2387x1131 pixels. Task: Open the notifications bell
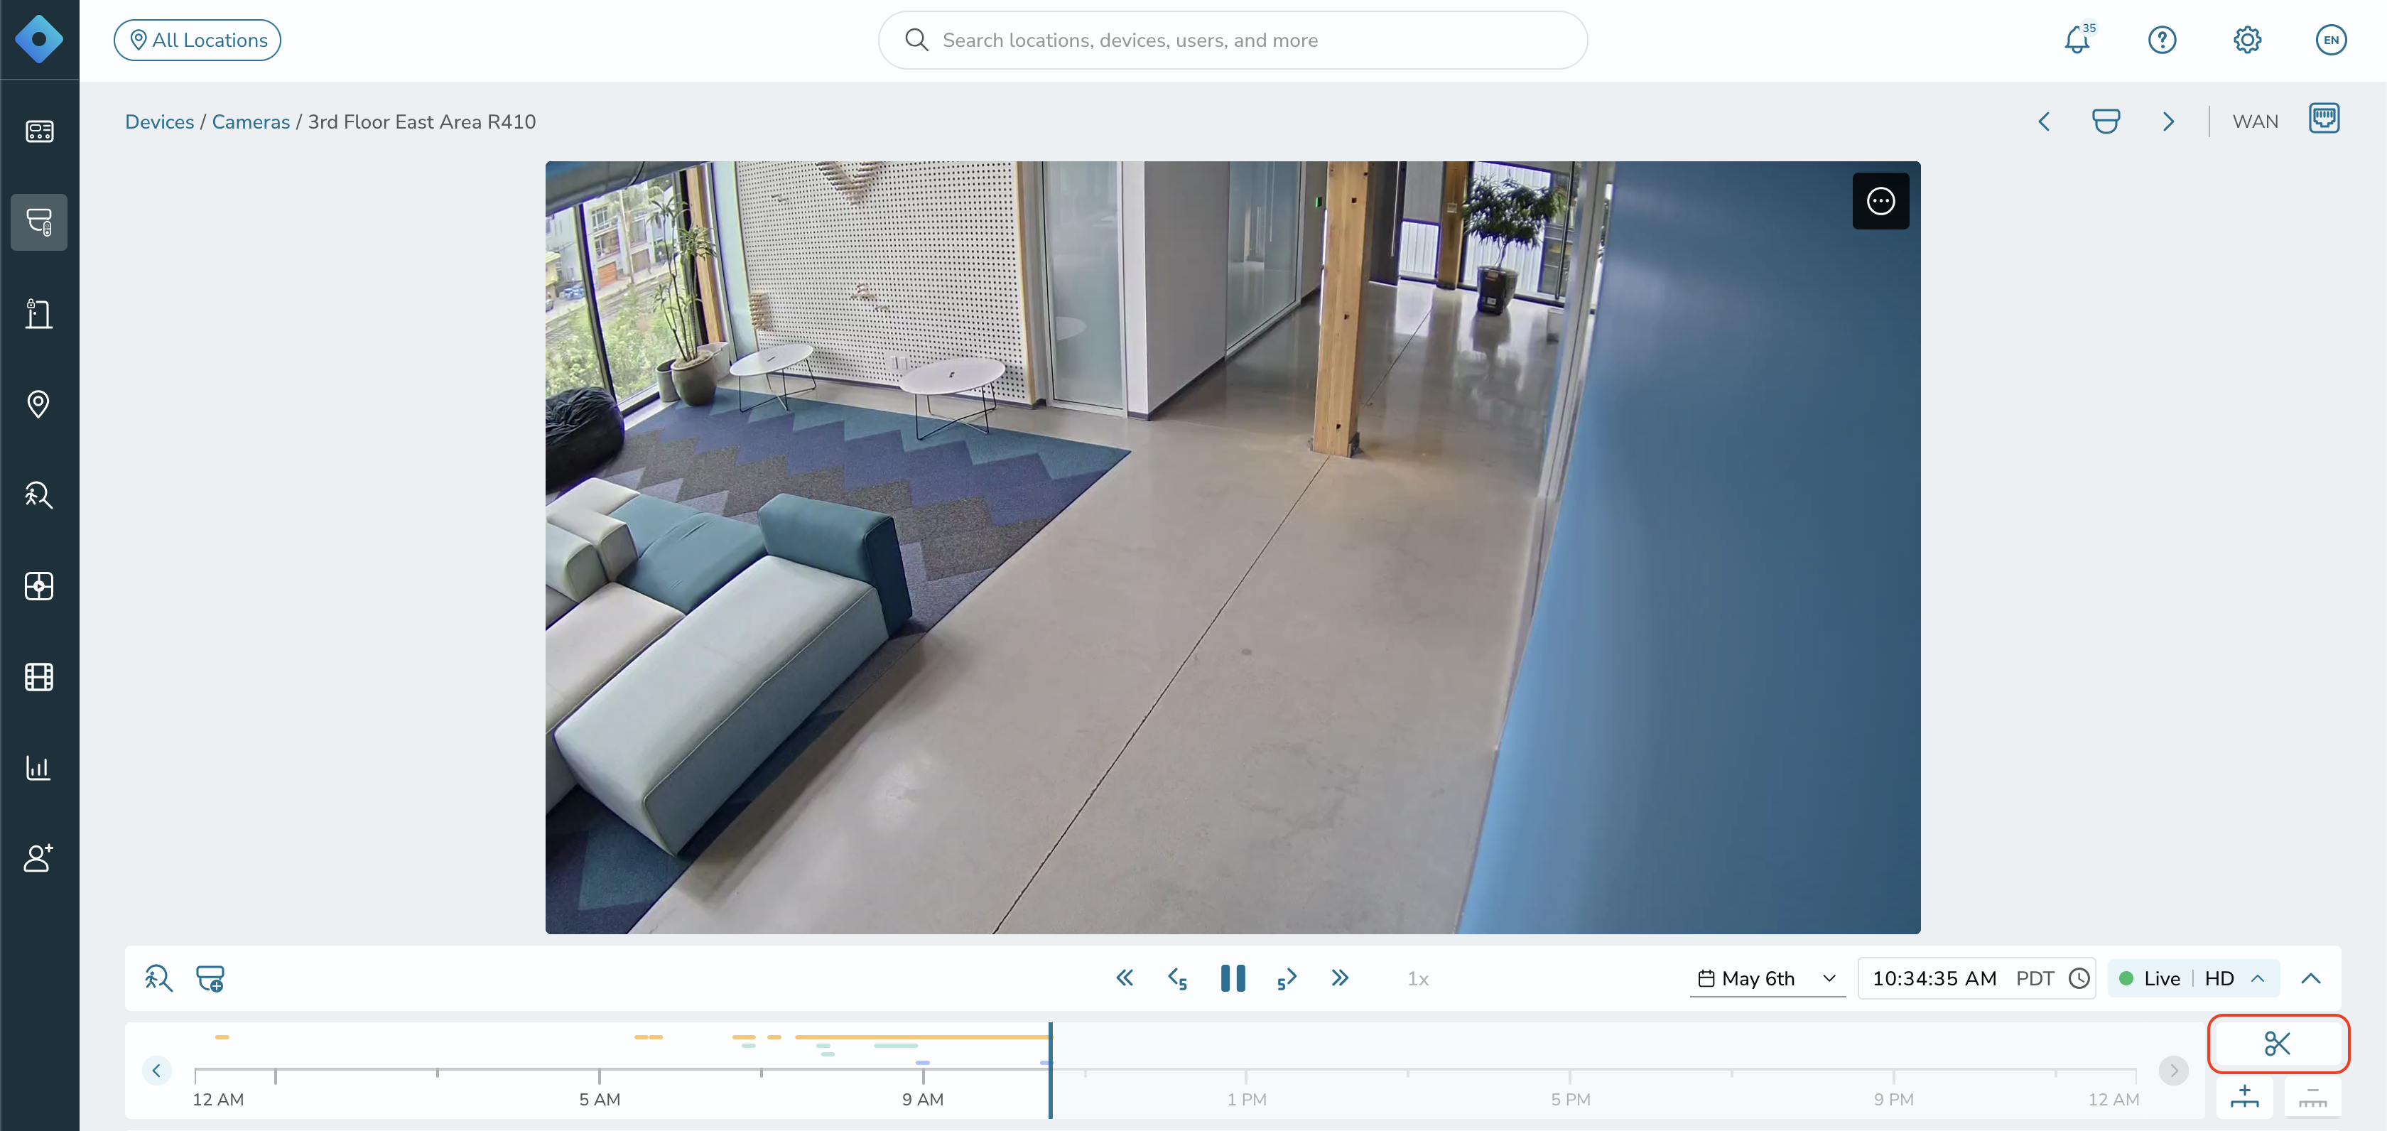(2077, 40)
